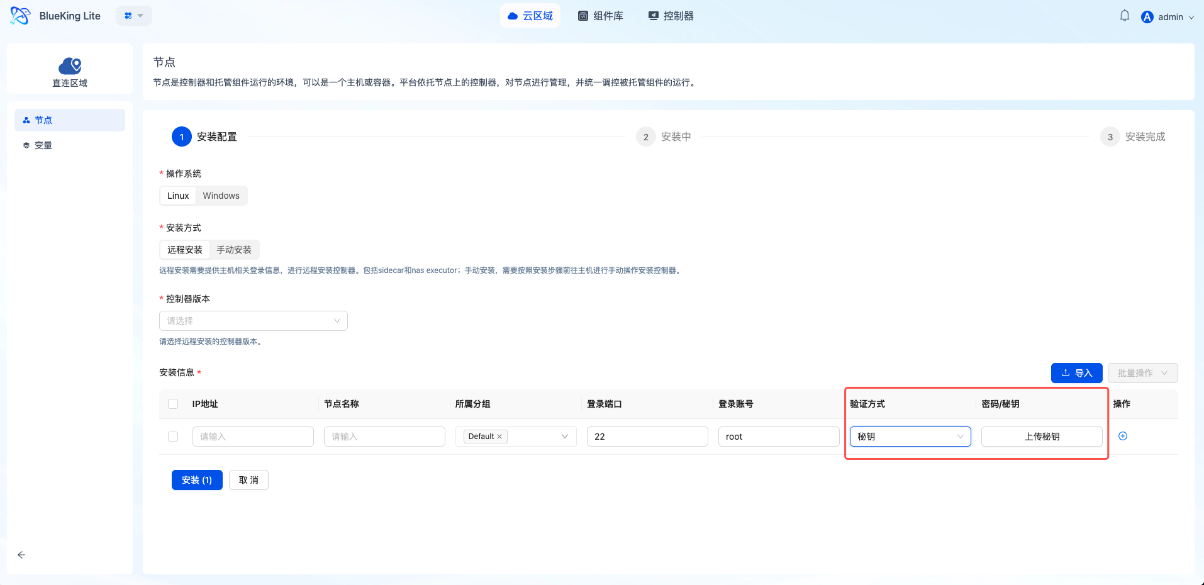The image size is (1204, 585).
Task: Switch to the 云区域 tab
Action: (x=530, y=16)
